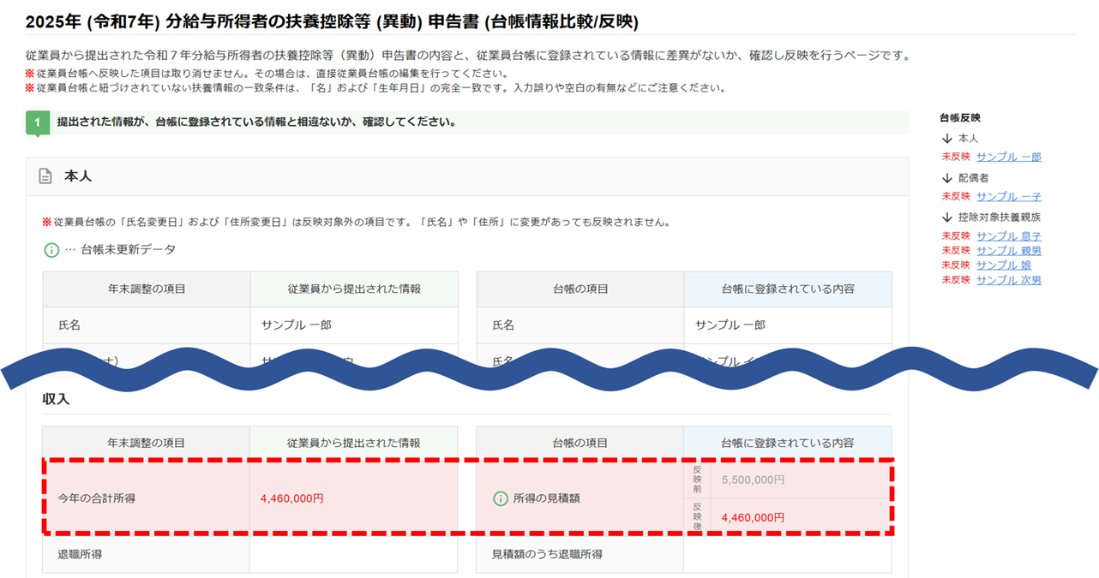Click the down arrow beside 本人 in sidebar
Image resolution: width=1099 pixels, height=578 pixels.
(946, 138)
